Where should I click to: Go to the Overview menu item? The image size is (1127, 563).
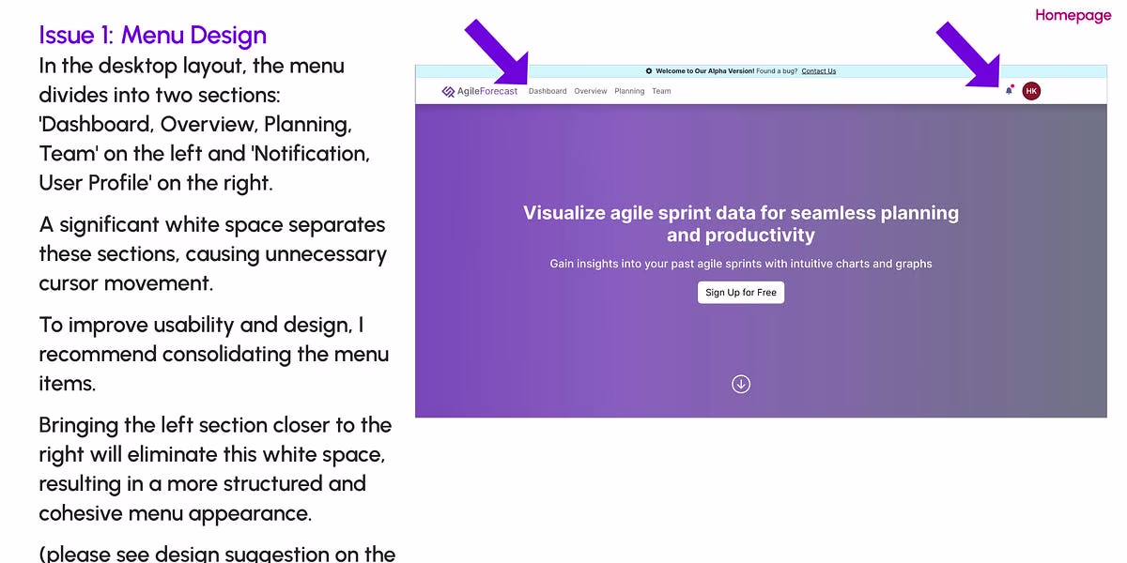click(x=591, y=91)
